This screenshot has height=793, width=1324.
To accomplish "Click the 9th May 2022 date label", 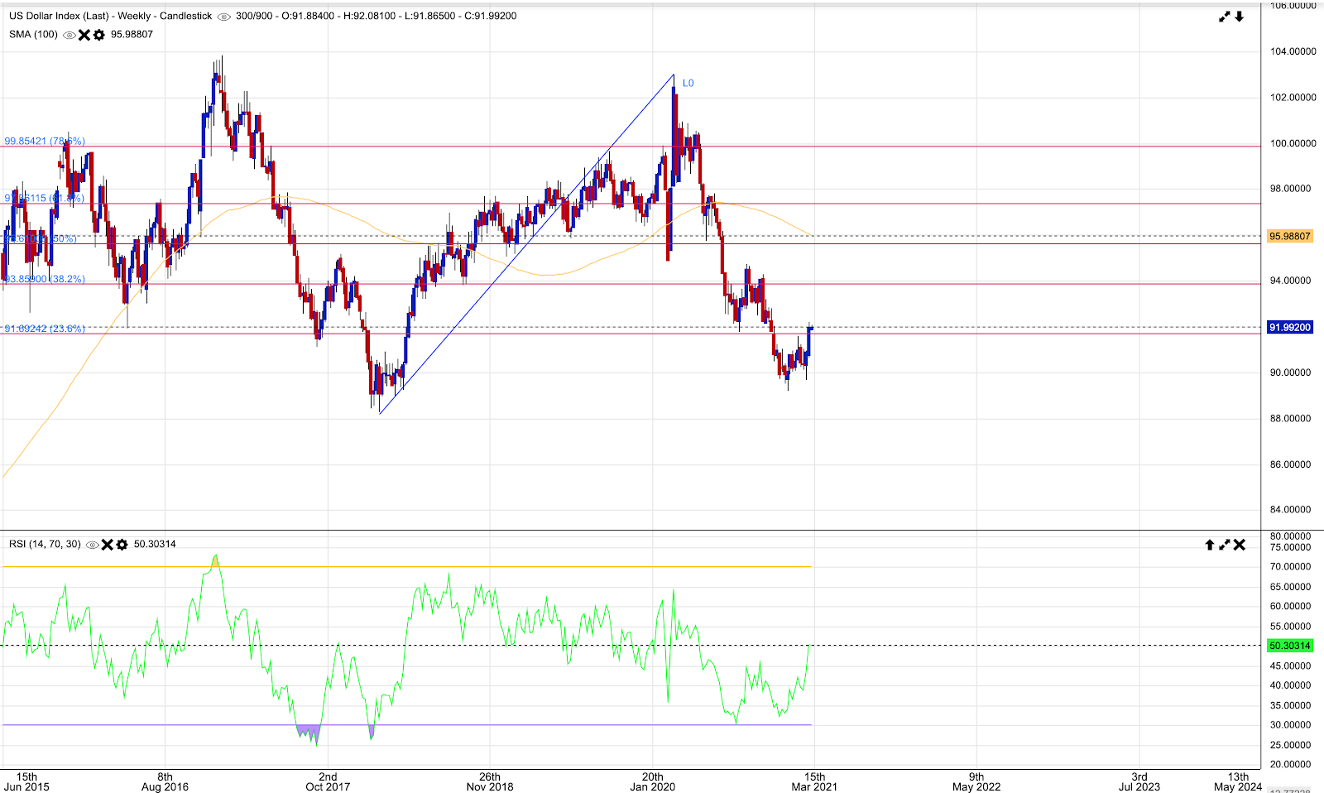I will coord(976,782).
